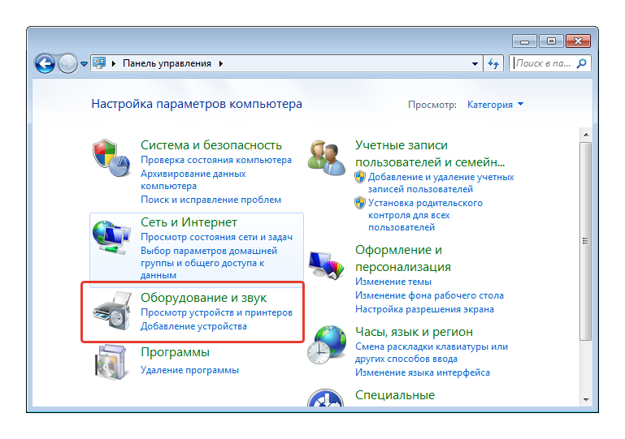The height and width of the screenshot is (439, 625).
Task: Close the Control Panel window
Action: (x=578, y=41)
